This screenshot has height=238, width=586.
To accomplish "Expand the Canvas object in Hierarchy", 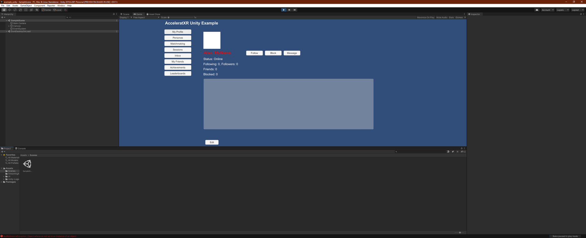I will (x=9, y=26).
